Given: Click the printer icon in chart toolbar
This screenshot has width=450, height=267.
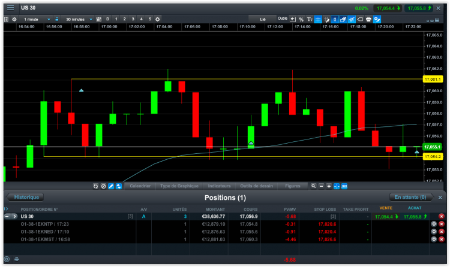Looking at the screenshot, I should coord(368,19).
